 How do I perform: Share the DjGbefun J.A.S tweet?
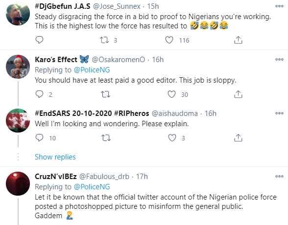coord(238,40)
